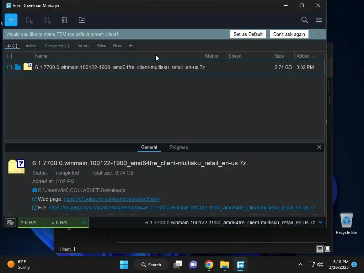This screenshot has width=364, height=273.
Task: Click the 7z archive icon in list row
Action: point(28,66)
